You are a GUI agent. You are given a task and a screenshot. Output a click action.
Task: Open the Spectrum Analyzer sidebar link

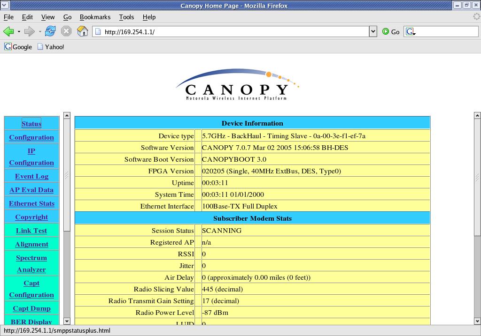31,263
